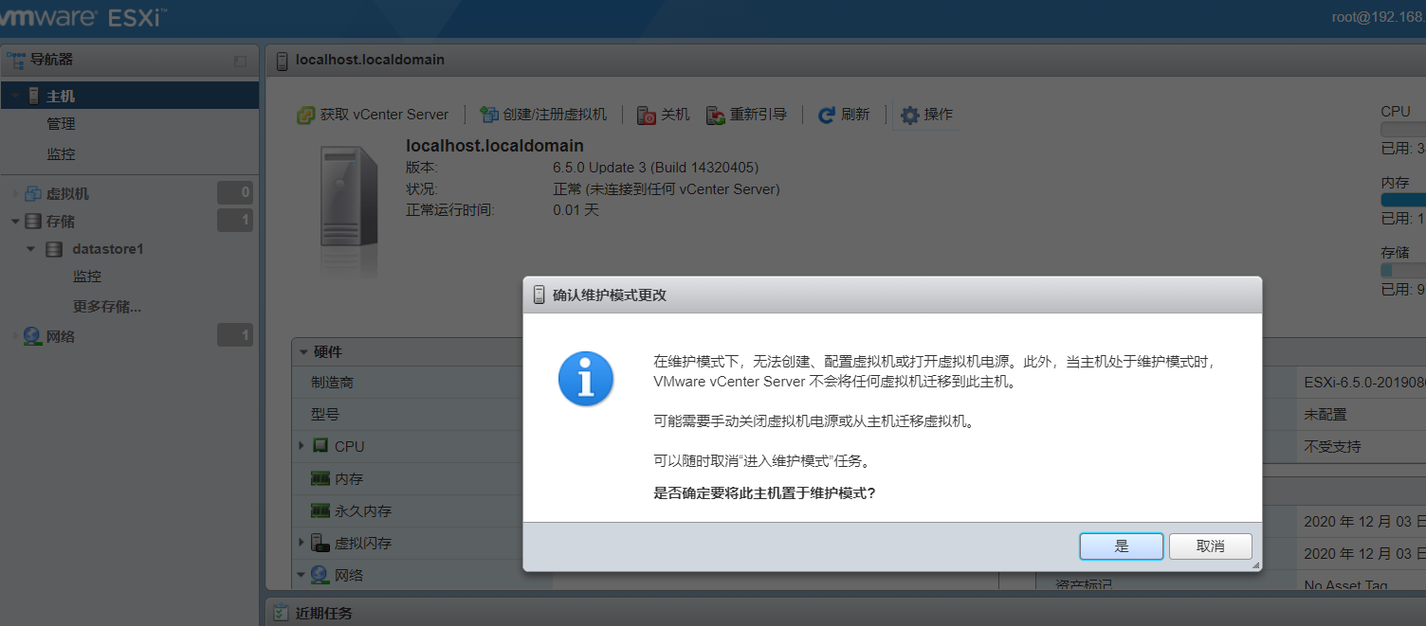This screenshot has height=626, width=1426.
Task: Click the VMware ESXi logo
Action: pyautogui.click(x=82, y=18)
